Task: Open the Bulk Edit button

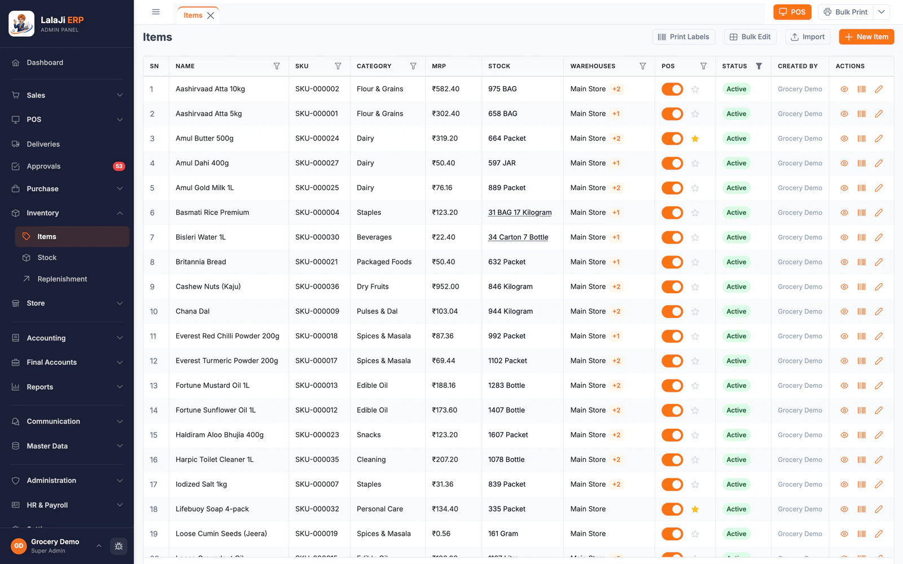Action: pos(750,37)
